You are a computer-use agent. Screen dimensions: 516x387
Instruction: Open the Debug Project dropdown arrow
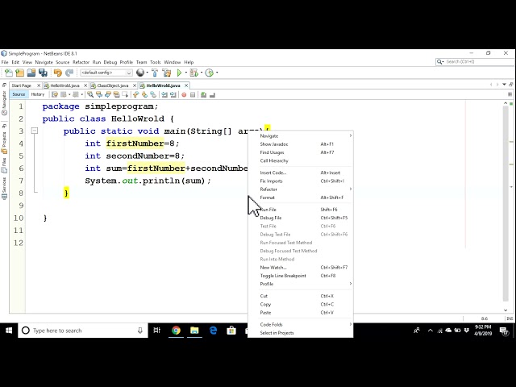(202, 73)
